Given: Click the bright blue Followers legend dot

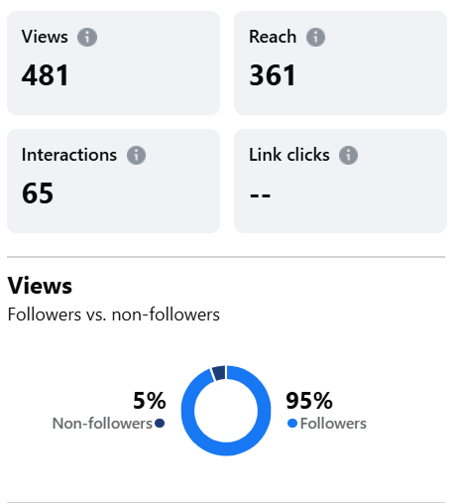Looking at the screenshot, I should 292,423.
